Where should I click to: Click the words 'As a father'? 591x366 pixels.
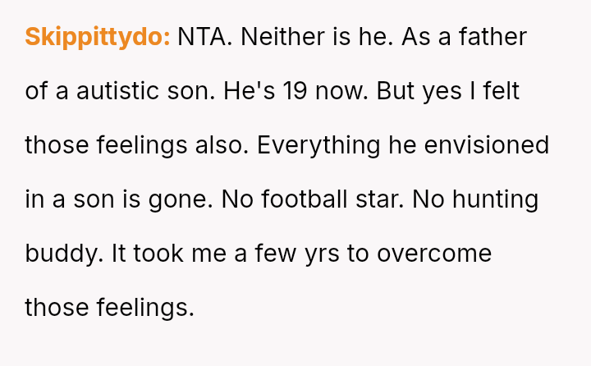point(464,37)
